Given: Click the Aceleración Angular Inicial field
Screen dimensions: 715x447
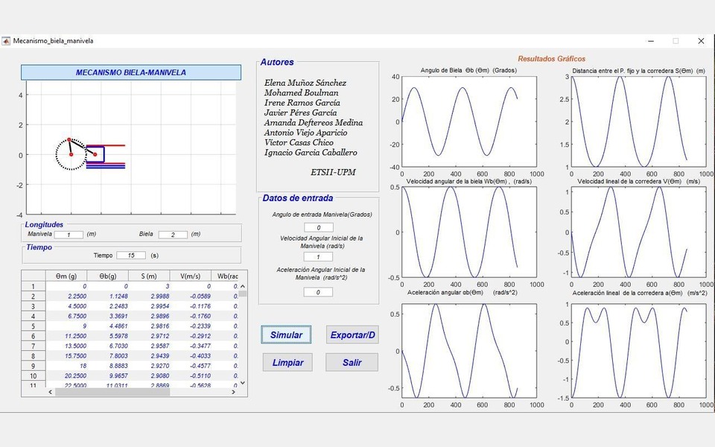Looking at the screenshot, I should tap(318, 292).
